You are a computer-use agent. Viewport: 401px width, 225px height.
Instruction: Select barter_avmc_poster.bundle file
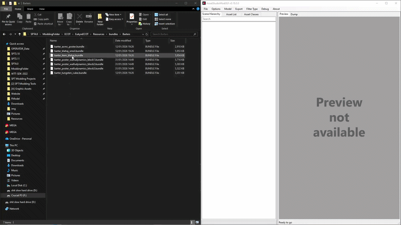[117, 46]
